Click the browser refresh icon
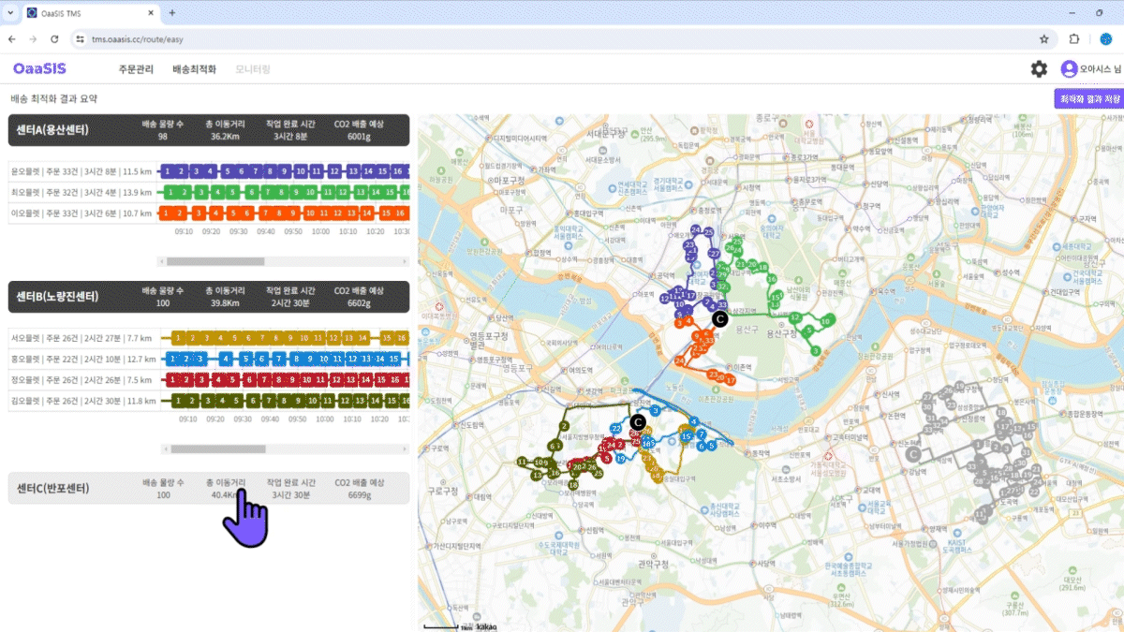Viewport: 1124px width, 632px height. [56, 39]
